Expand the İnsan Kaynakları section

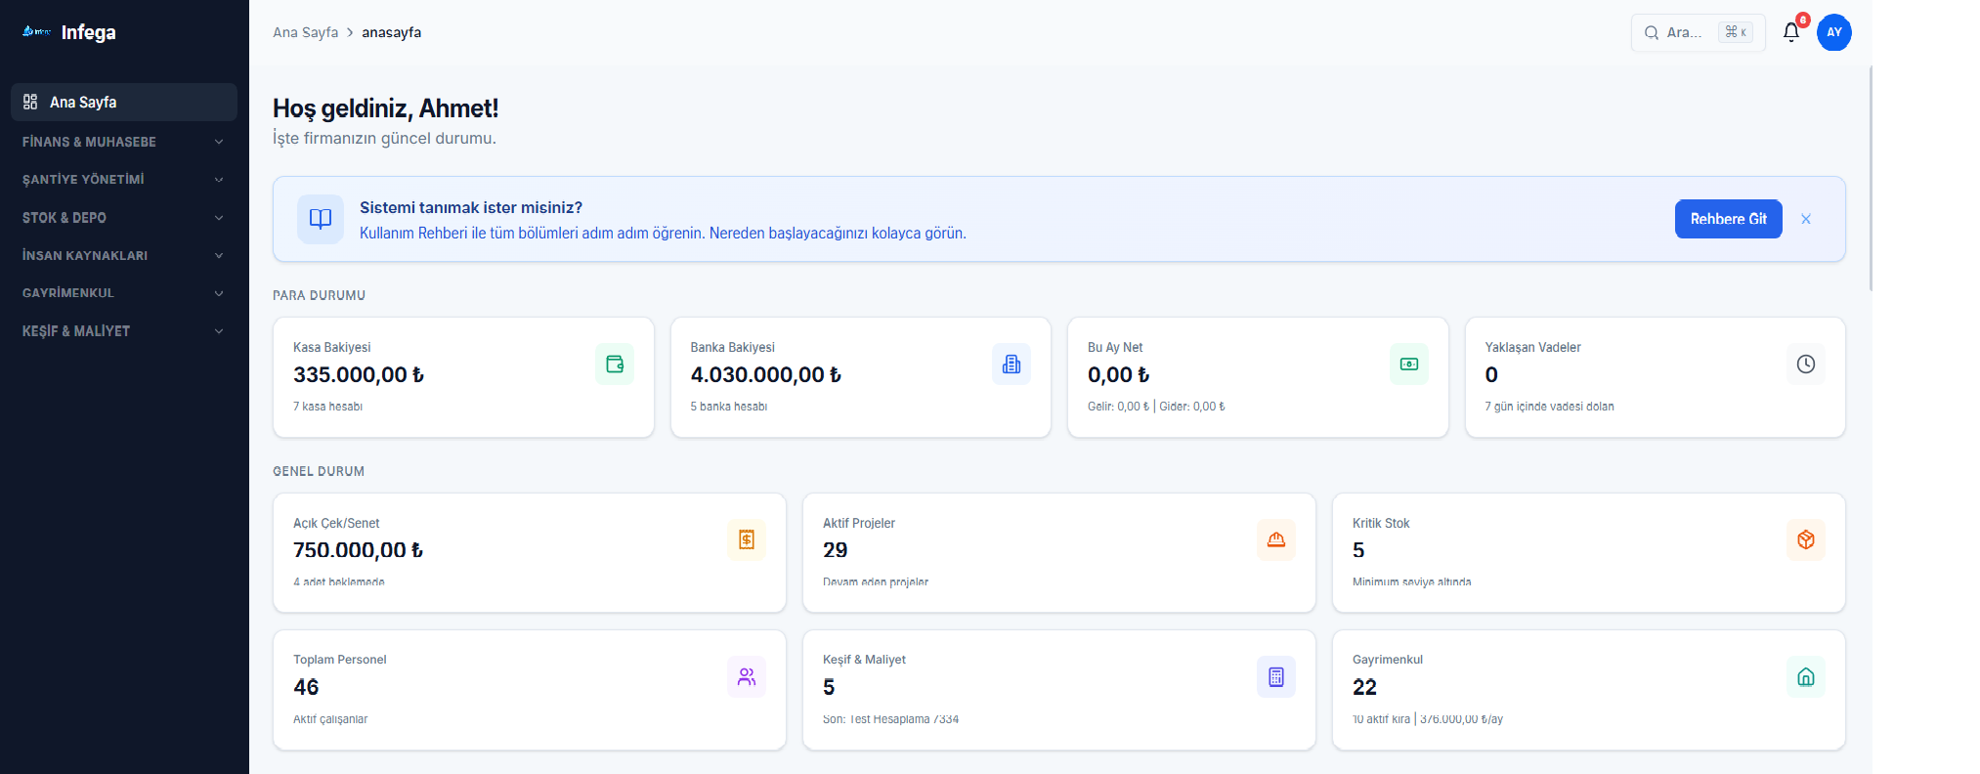(x=123, y=255)
